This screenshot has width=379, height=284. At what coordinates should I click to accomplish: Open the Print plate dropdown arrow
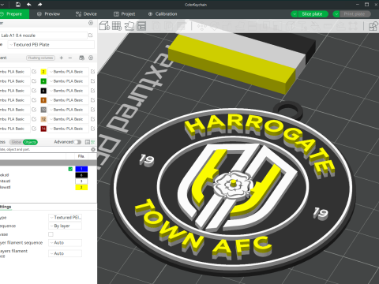click(x=336, y=14)
